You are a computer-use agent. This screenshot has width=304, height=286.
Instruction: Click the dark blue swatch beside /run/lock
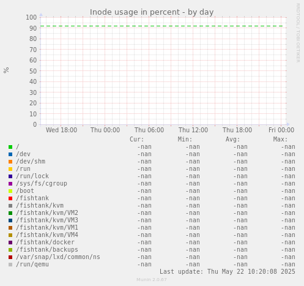(10, 176)
